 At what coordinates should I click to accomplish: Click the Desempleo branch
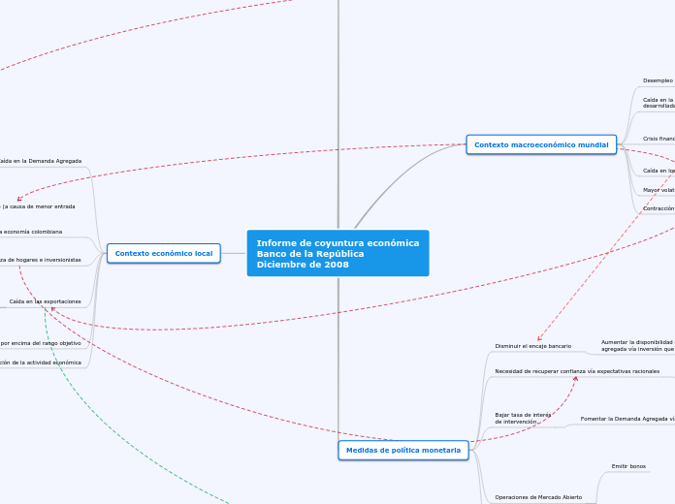tap(659, 80)
